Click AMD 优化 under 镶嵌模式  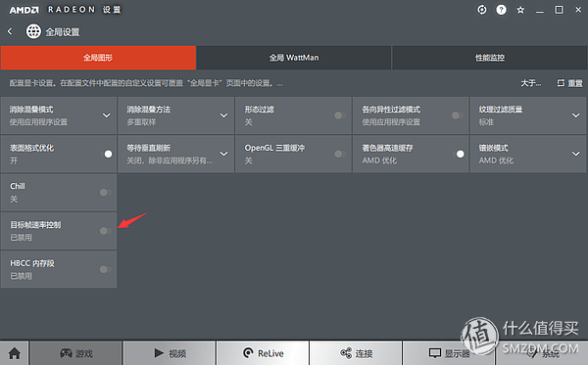pos(496,160)
